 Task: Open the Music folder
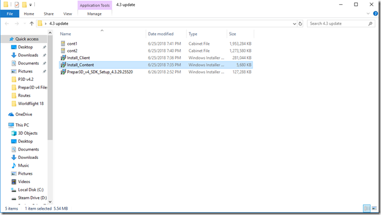click(23, 165)
